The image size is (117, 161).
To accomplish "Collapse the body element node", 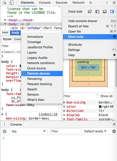I will pos(5,24).
